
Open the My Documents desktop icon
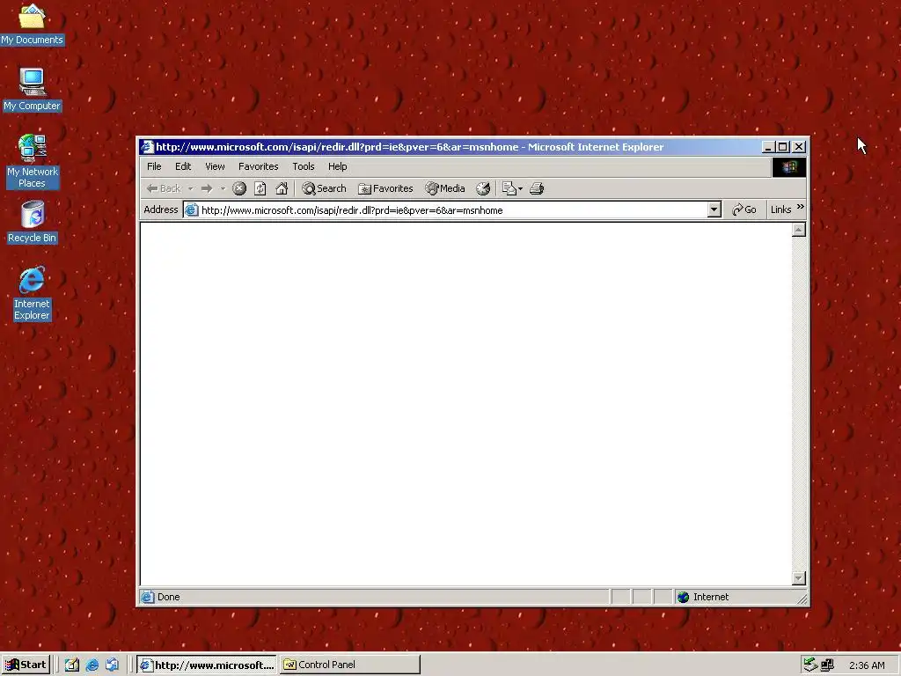point(33,24)
